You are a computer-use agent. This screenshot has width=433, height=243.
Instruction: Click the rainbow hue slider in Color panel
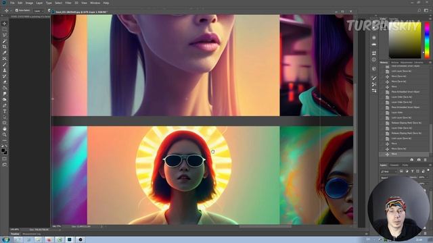pos(427,40)
